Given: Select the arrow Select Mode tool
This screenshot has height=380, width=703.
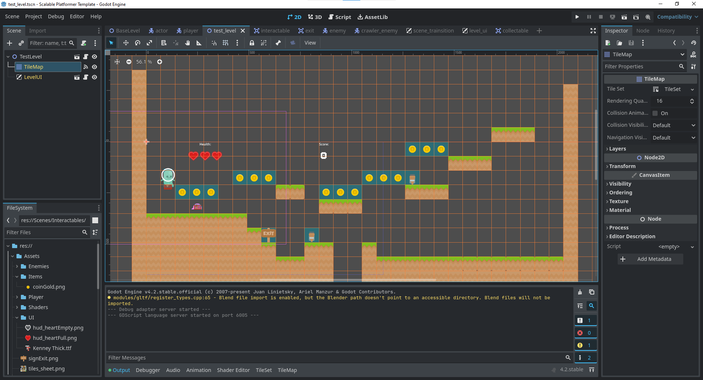Looking at the screenshot, I should pyautogui.click(x=111, y=43).
